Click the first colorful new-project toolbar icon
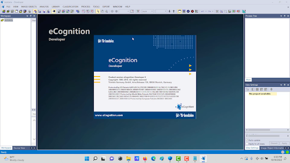The width and height of the screenshot is (290, 163). tap(4, 11)
